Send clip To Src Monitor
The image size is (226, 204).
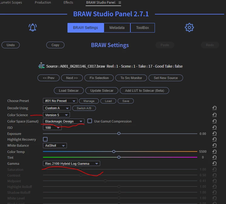click(131, 78)
